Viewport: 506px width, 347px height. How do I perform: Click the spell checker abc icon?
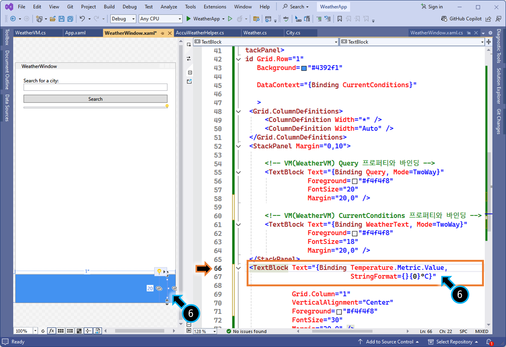click(x=286, y=19)
